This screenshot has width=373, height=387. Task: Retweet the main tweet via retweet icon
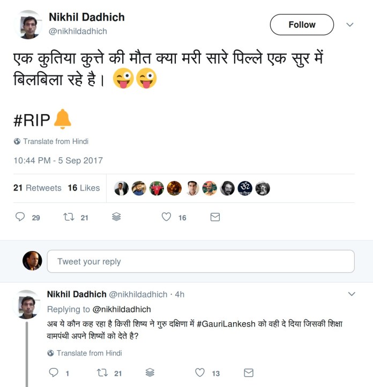pyautogui.click(x=69, y=217)
